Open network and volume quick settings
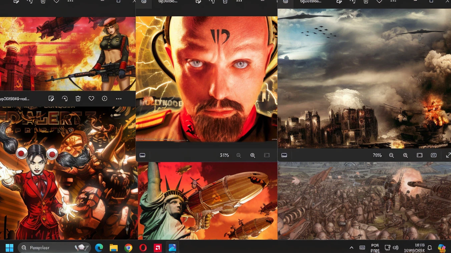This screenshot has width=451, height=253. click(392, 248)
